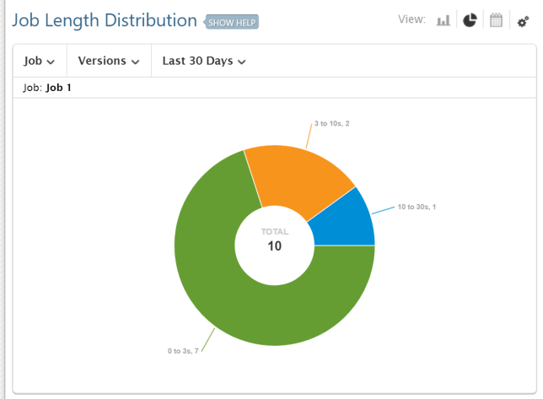Screen dimensions: 543x399
Task: Switch to the bar chart view
Action: pos(444,20)
